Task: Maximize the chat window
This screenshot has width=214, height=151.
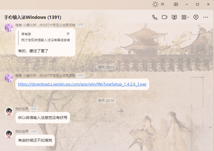Action: tap(198, 4)
